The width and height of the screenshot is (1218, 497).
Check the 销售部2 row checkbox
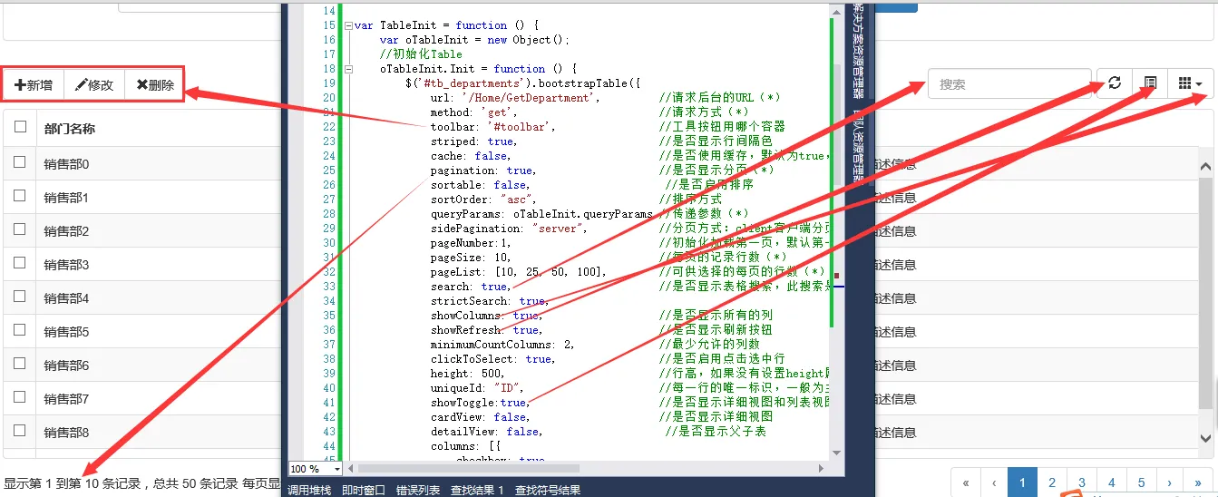pos(20,230)
